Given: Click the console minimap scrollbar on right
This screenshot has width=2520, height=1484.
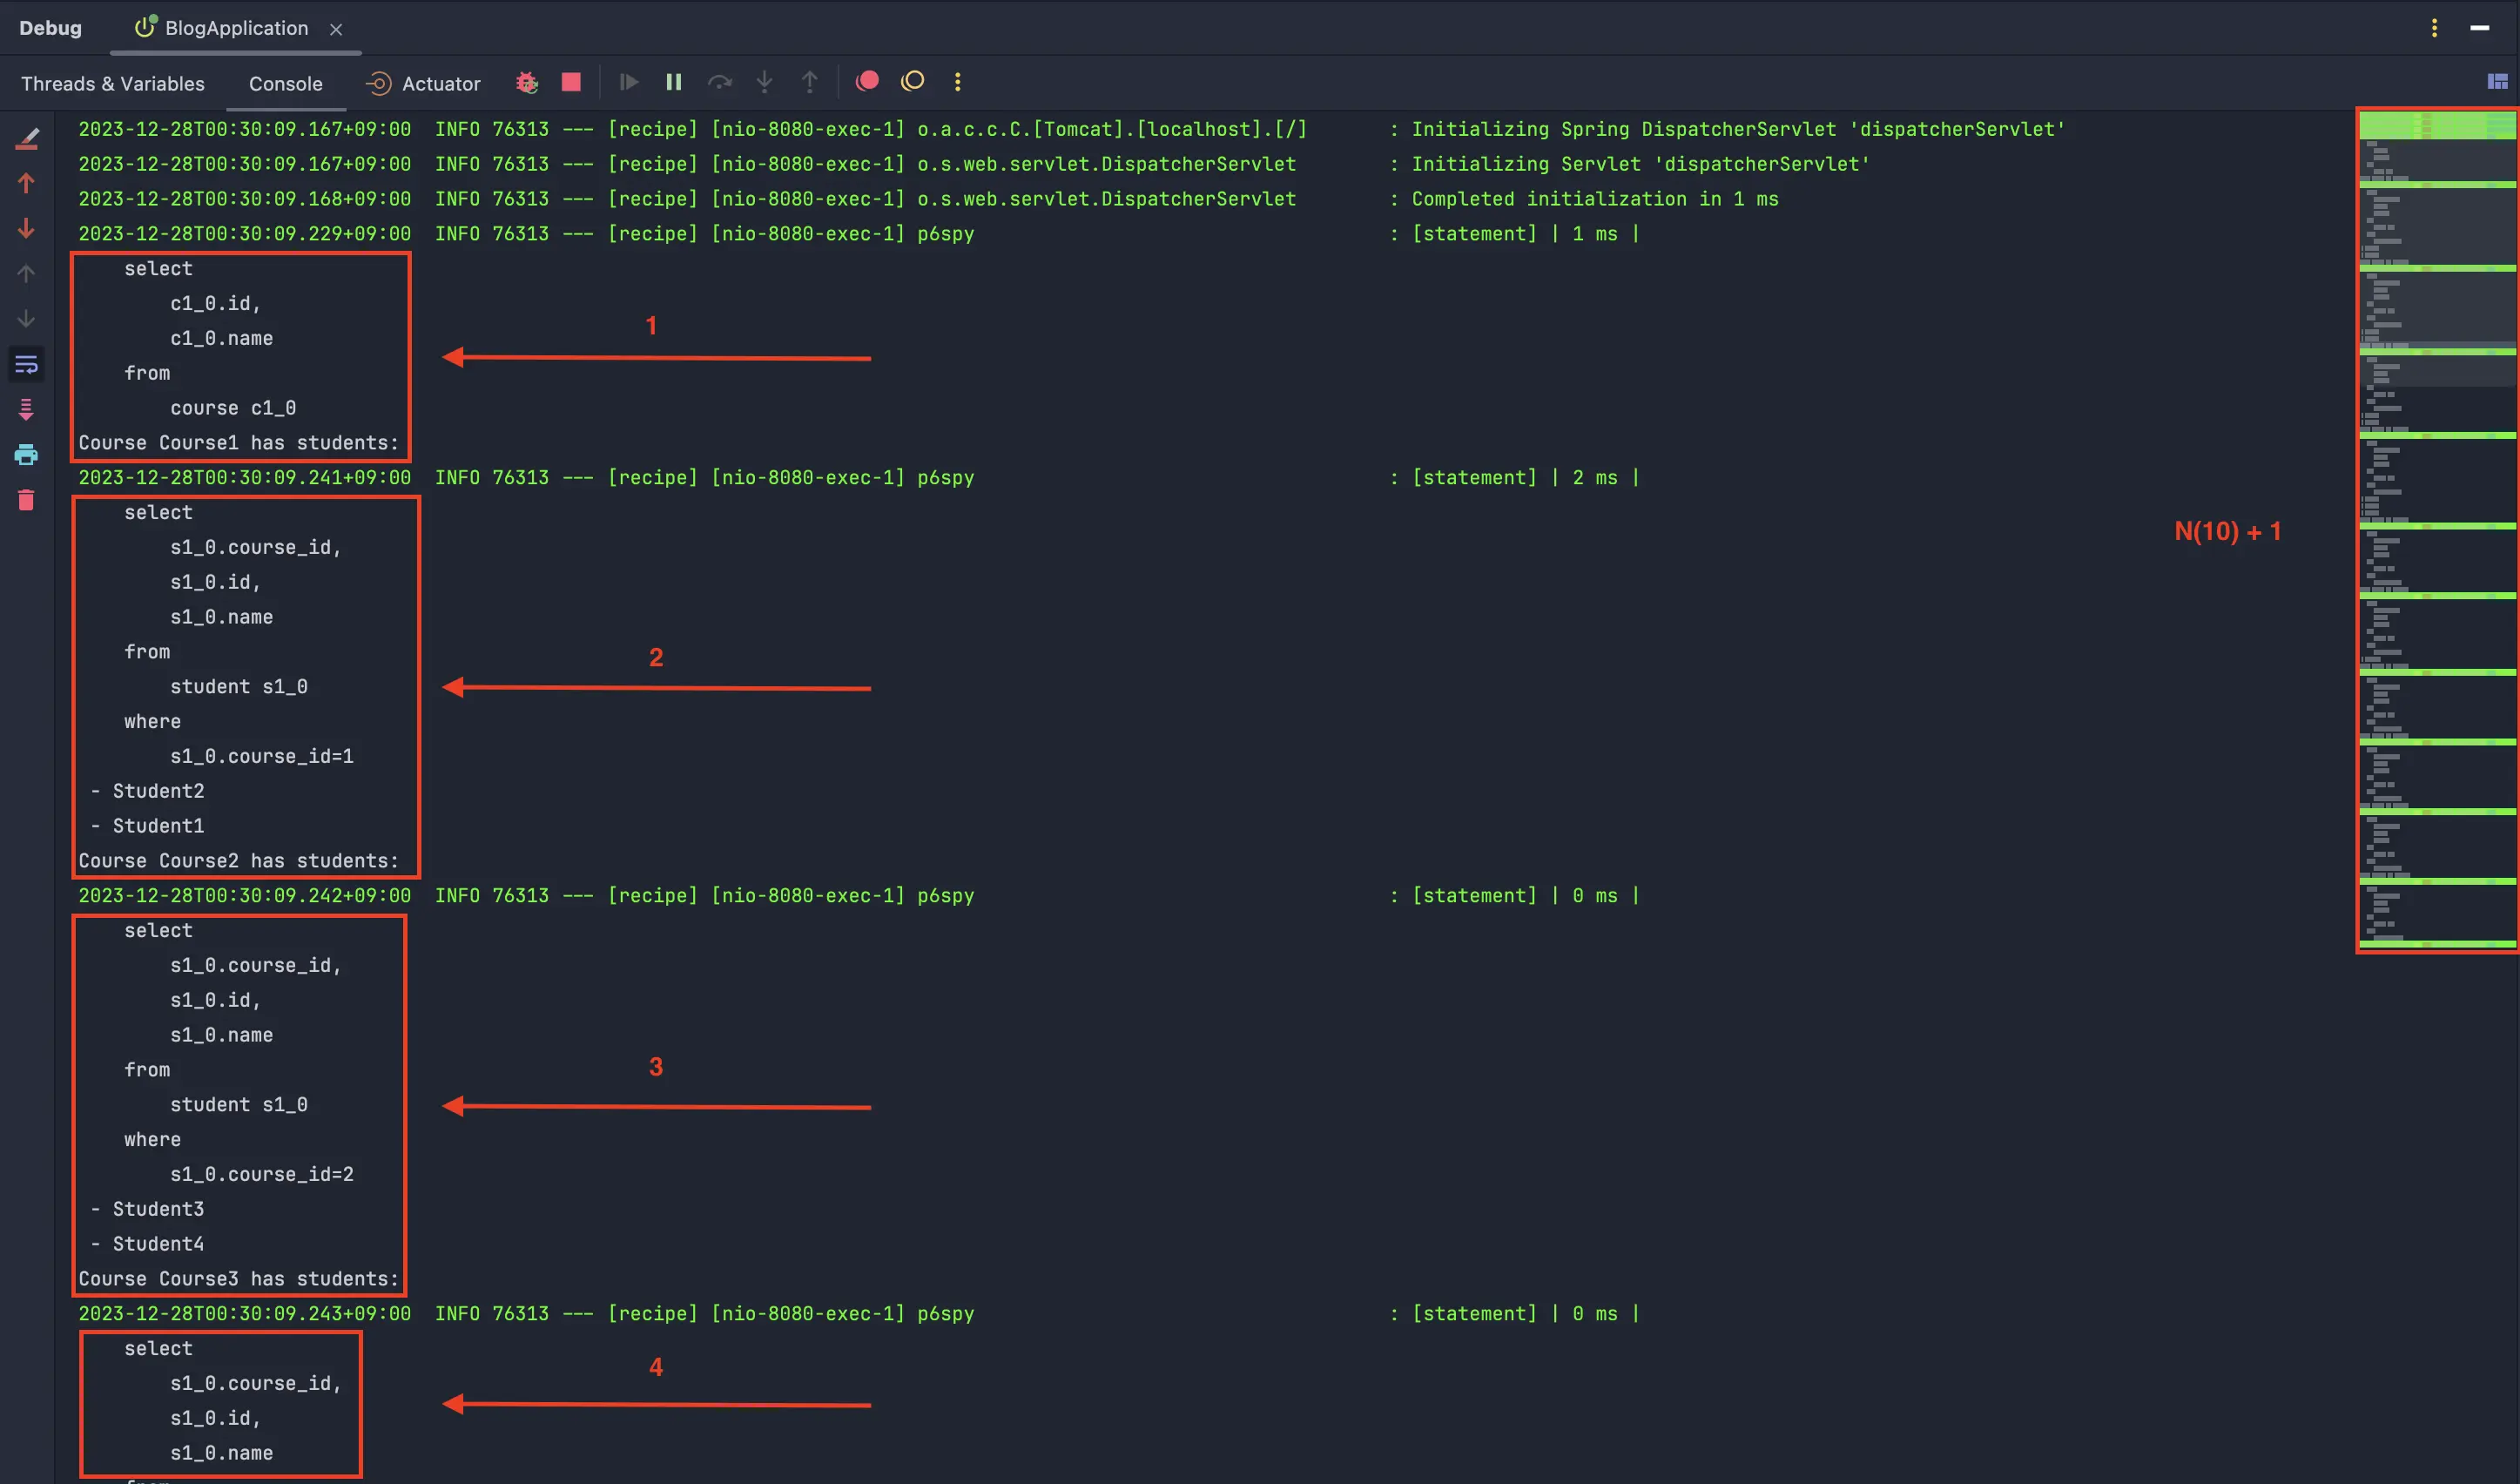Looking at the screenshot, I should 2436,530.
